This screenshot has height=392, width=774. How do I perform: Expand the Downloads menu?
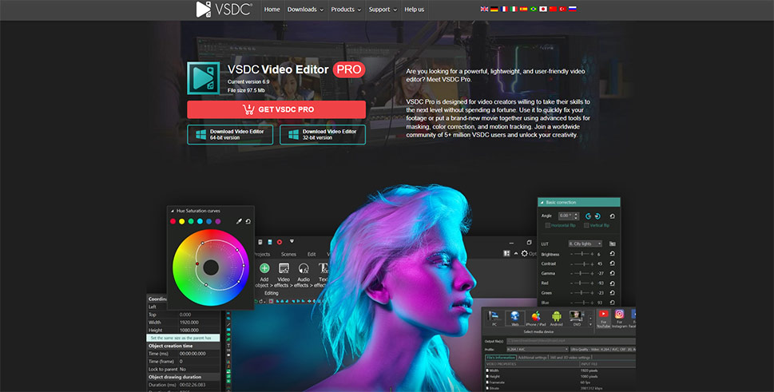pos(305,10)
